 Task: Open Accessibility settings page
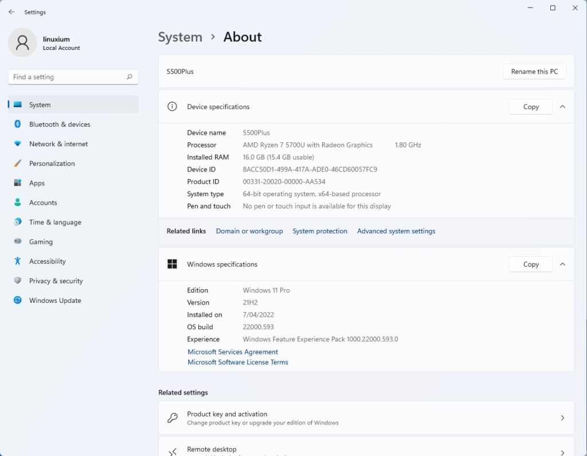(x=47, y=262)
